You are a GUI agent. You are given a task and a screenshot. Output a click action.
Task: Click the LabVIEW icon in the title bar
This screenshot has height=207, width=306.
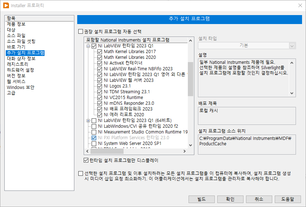[6, 5]
